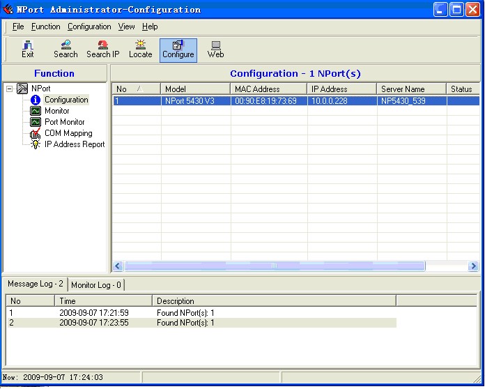This screenshot has width=485, height=389.
Task: Open the Function menu
Action: pos(46,26)
